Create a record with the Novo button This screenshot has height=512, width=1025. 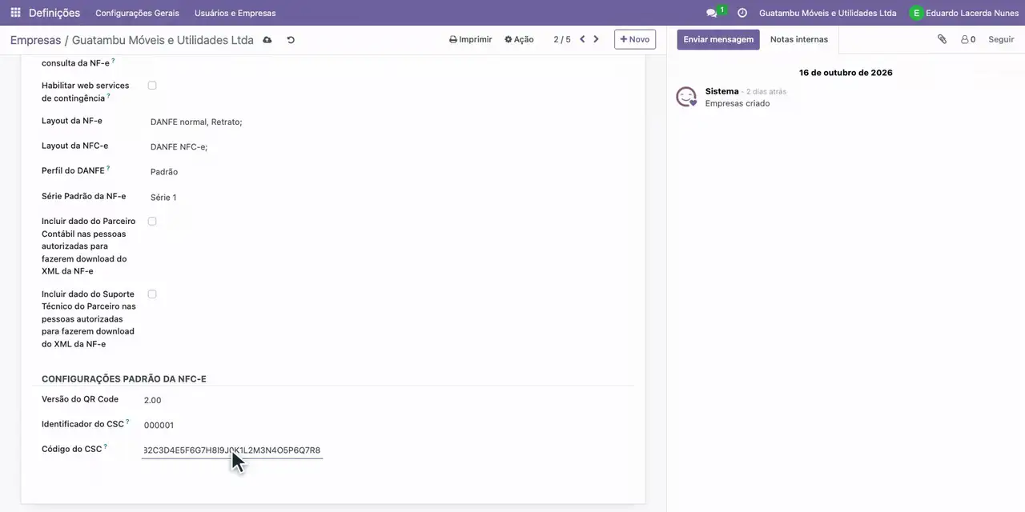click(x=635, y=39)
